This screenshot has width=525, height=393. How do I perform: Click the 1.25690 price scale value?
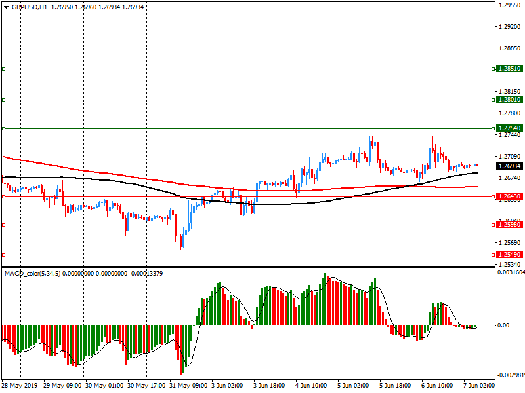(x=510, y=242)
